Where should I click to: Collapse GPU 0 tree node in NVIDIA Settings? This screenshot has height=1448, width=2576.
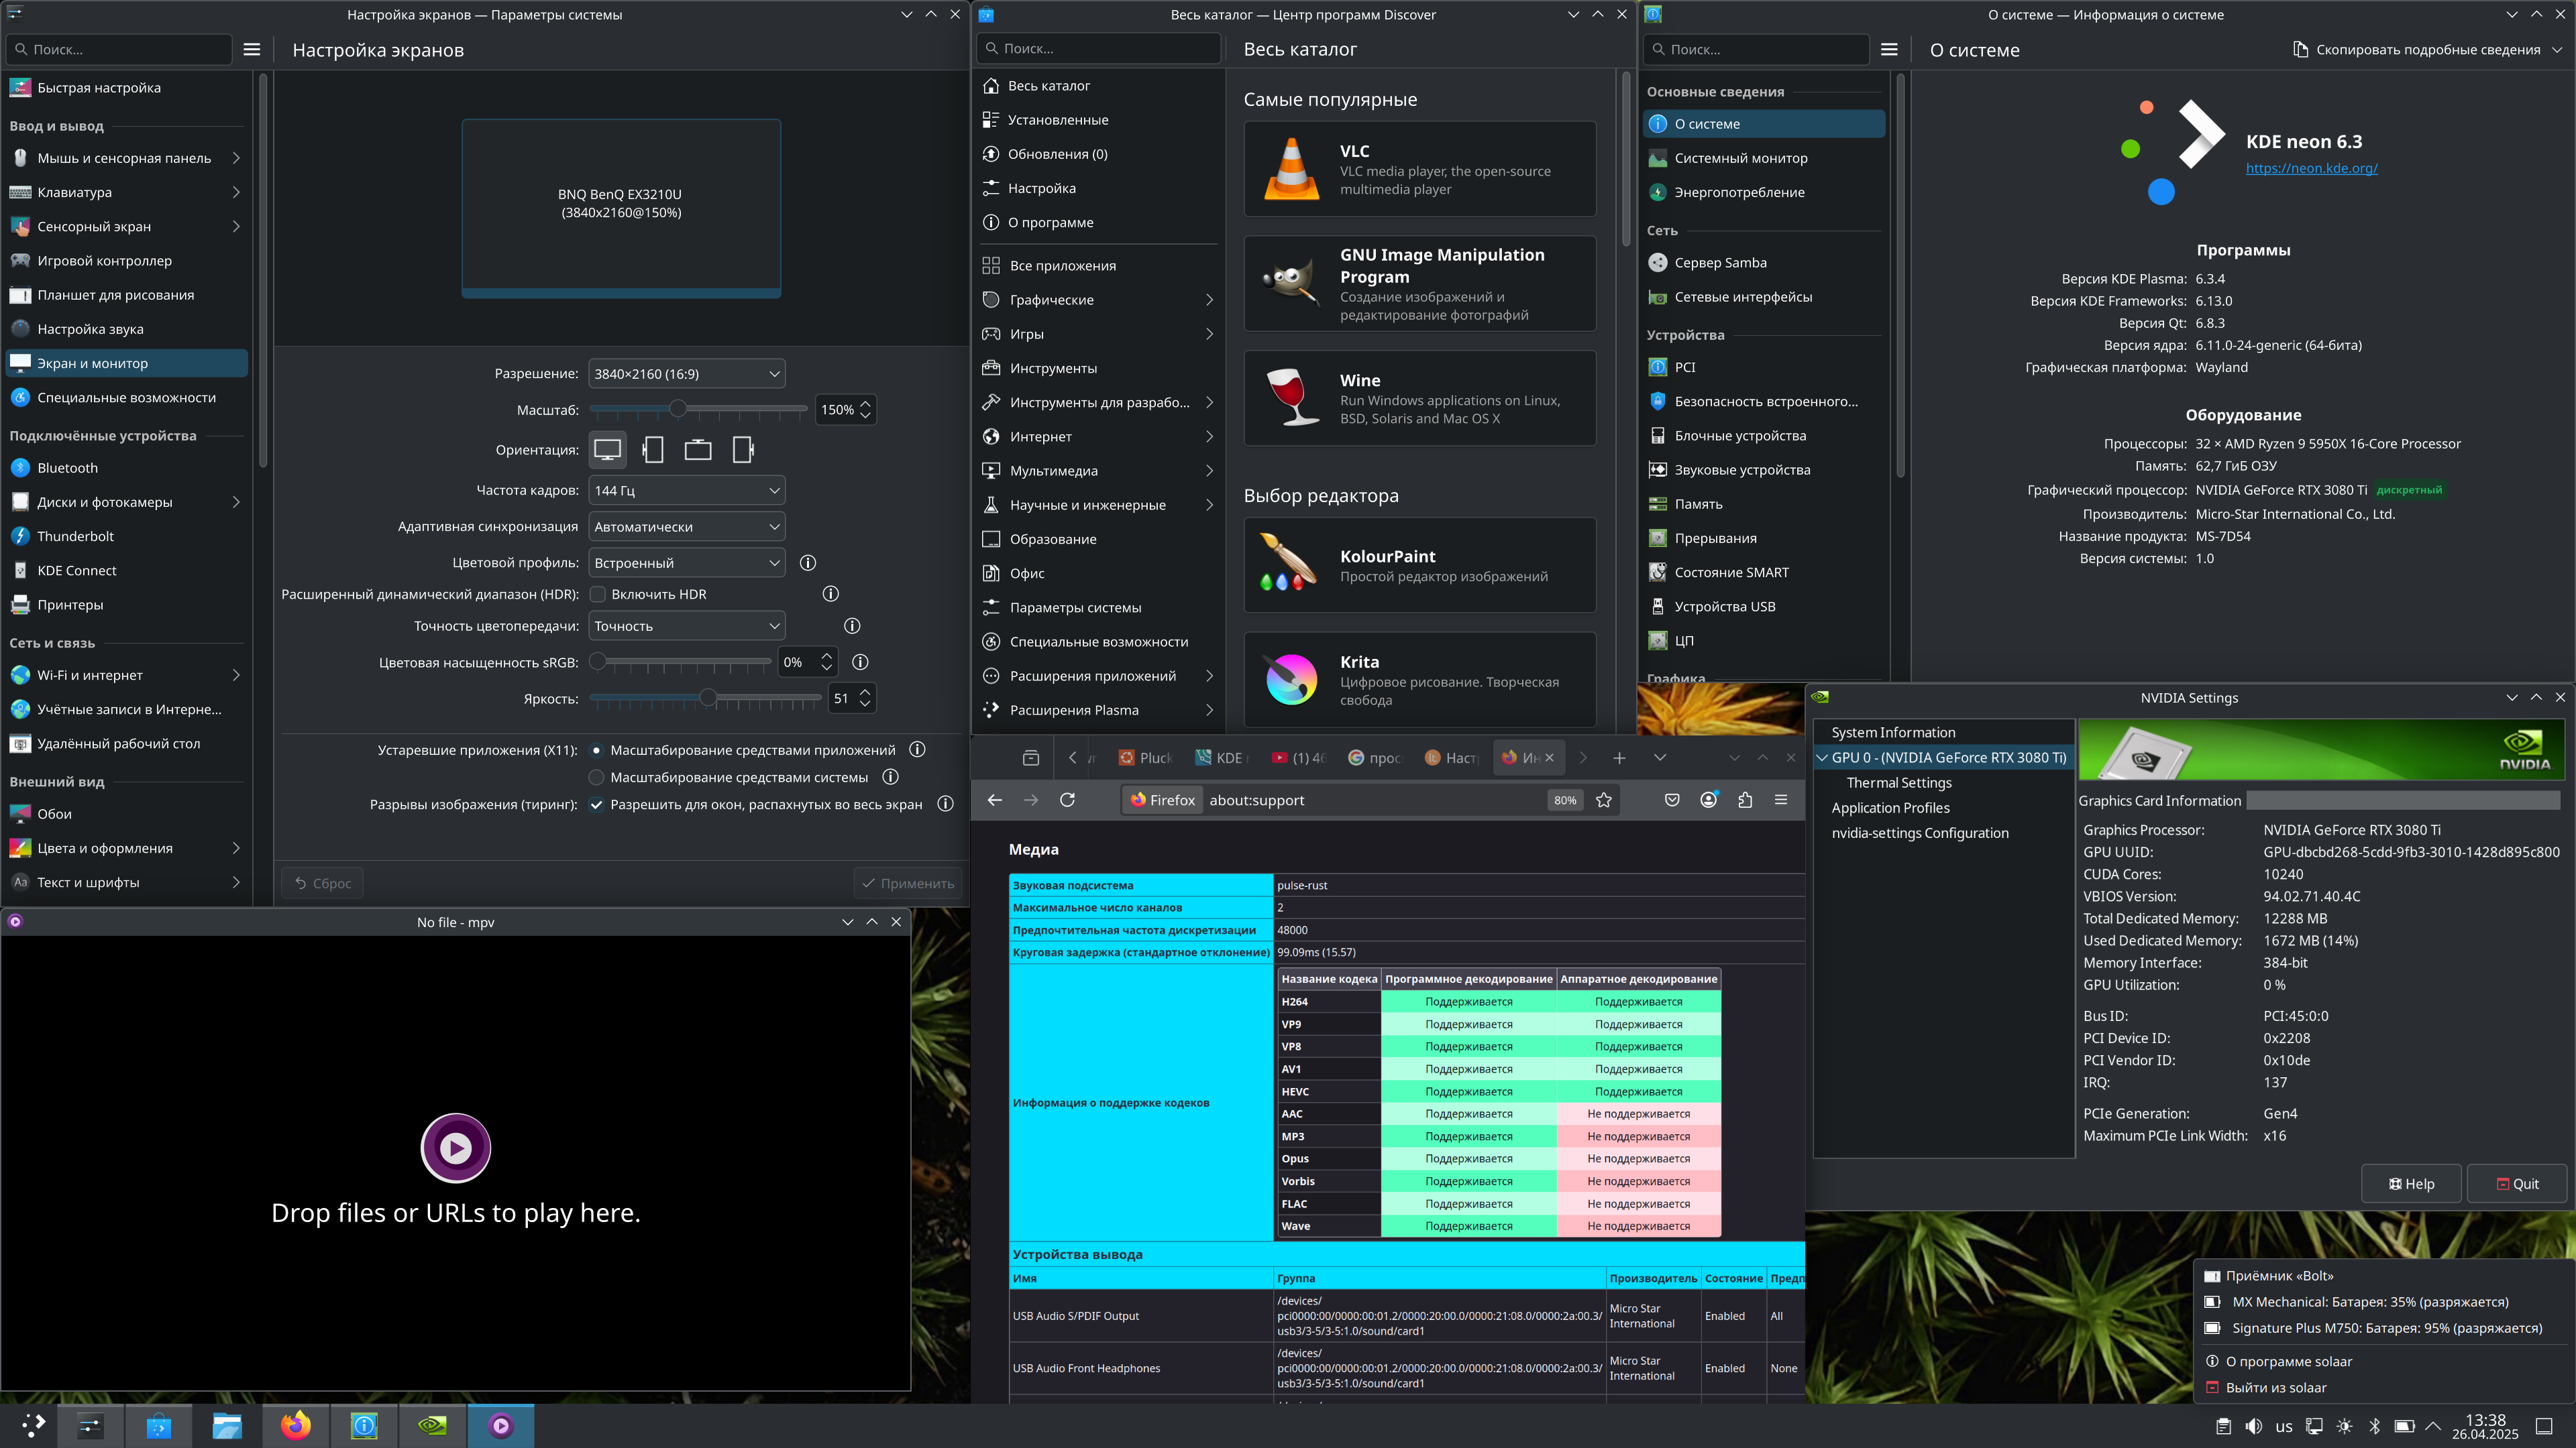click(1822, 758)
